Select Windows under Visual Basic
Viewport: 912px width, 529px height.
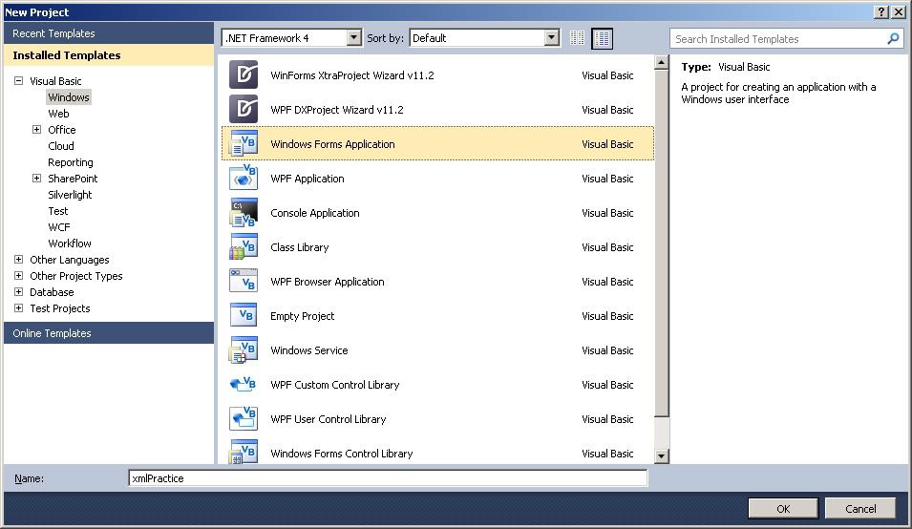(69, 97)
